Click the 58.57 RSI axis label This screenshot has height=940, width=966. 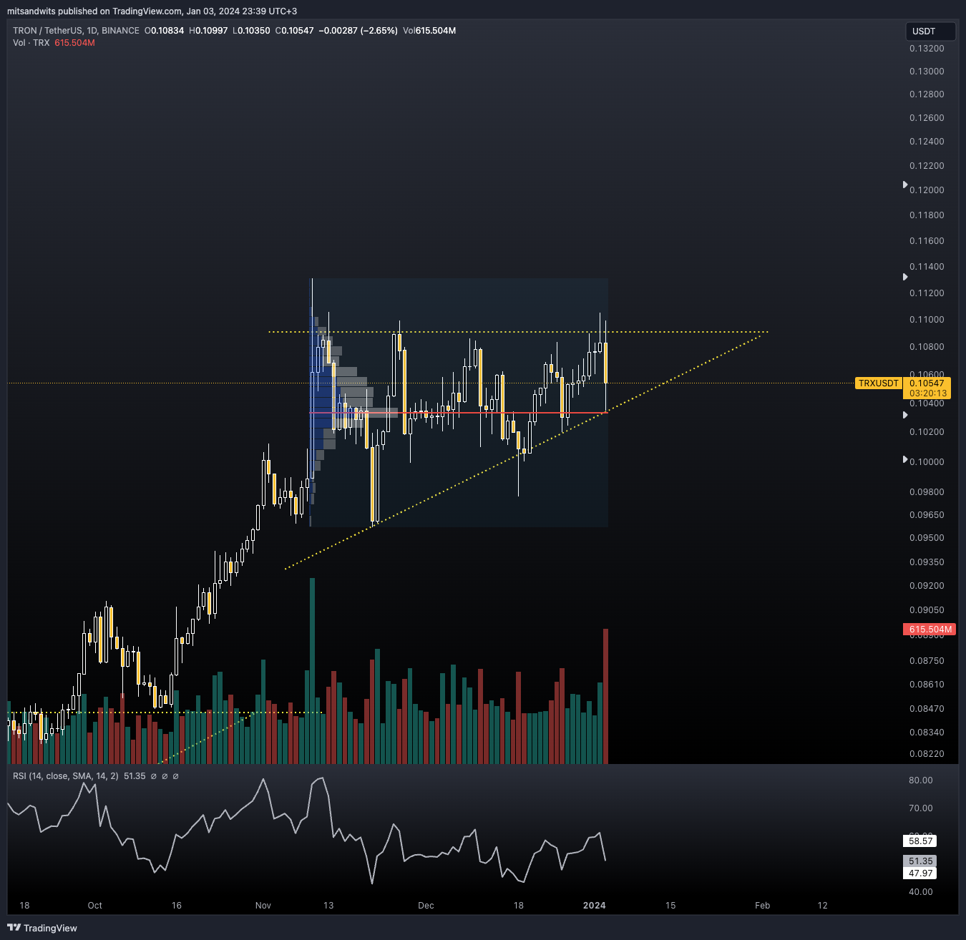pos(920,841)
